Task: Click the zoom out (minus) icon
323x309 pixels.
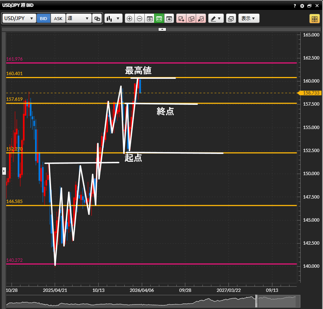Action: [x=140, y=19]
